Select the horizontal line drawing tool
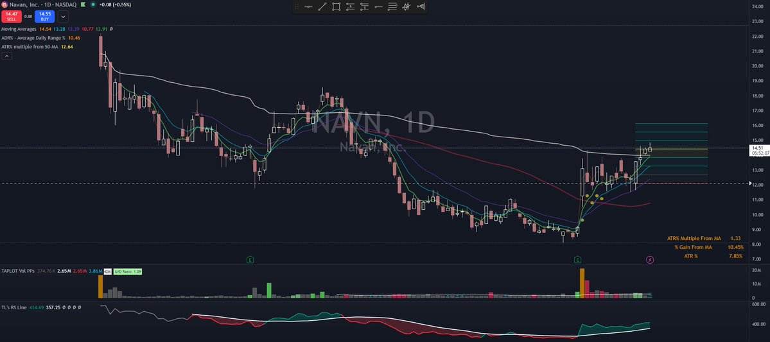This screenshot has height=342, width=770. [x=308, y=7]
